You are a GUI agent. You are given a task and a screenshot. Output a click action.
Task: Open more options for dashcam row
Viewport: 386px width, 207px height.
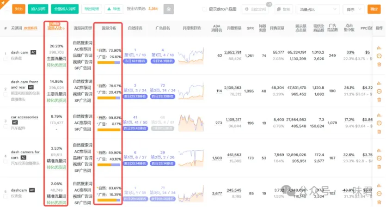point(379,194)
